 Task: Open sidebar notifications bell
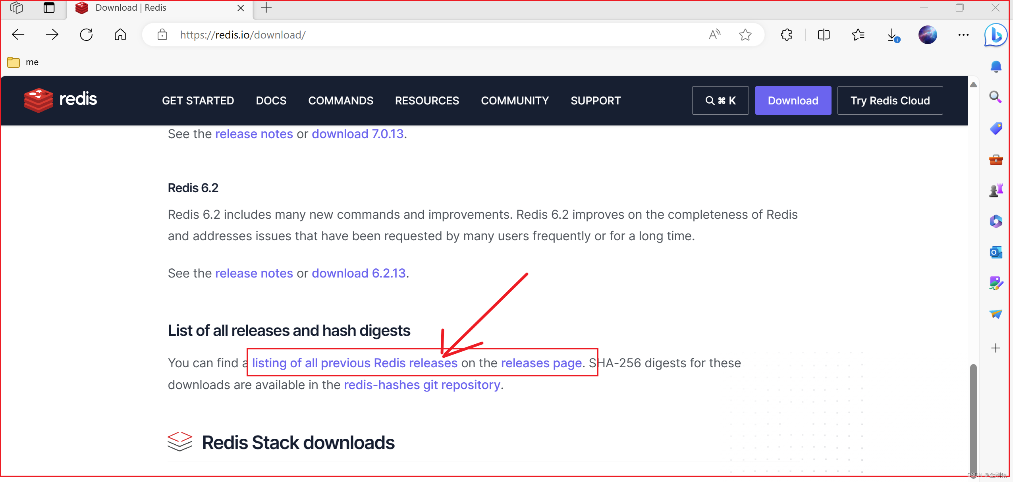(996, 66)
